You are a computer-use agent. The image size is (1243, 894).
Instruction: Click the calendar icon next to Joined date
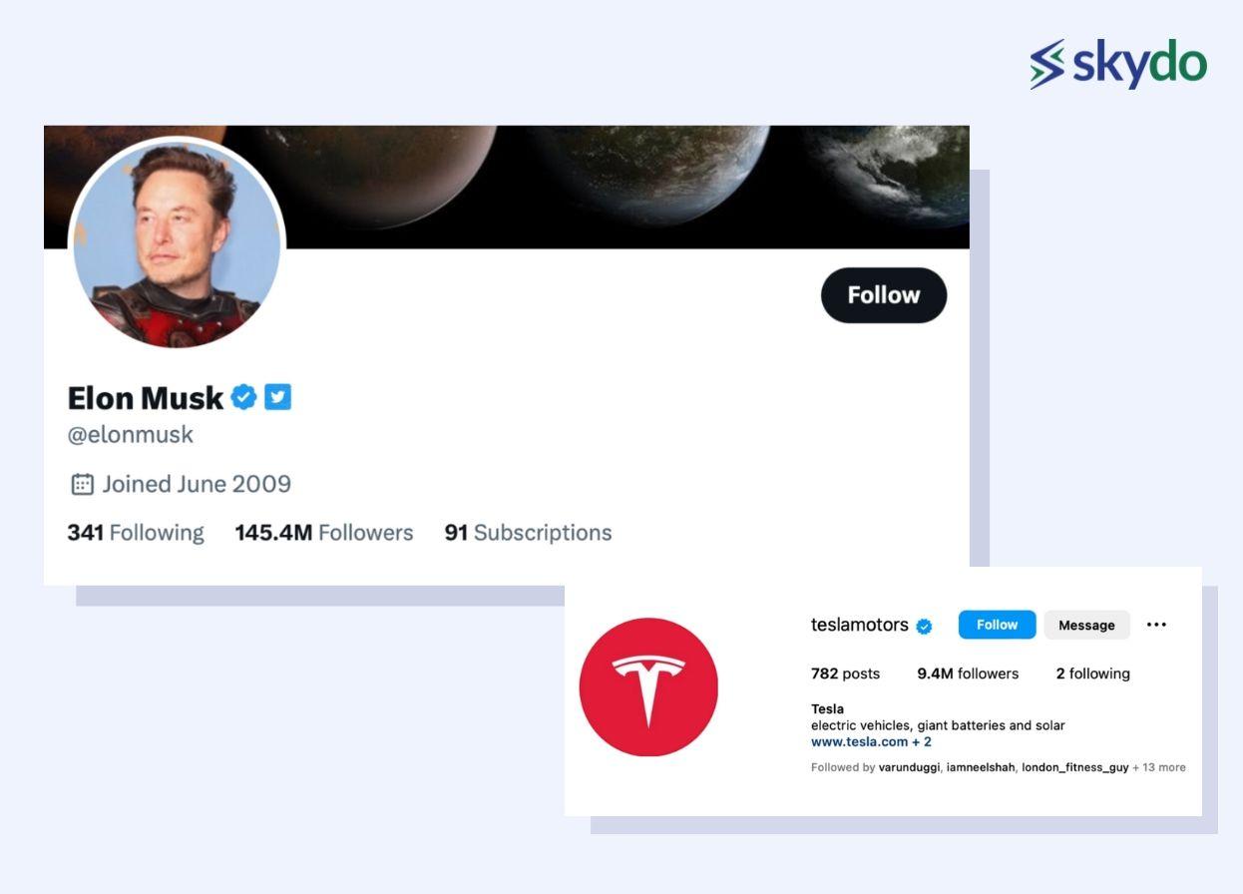pyautogui.click(x=82, y=484)
